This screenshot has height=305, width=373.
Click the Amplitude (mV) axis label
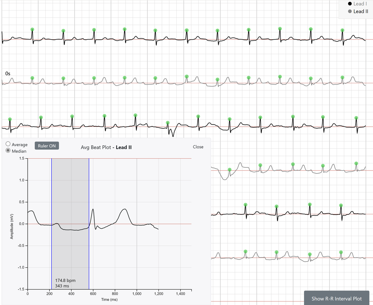(12, 226)
